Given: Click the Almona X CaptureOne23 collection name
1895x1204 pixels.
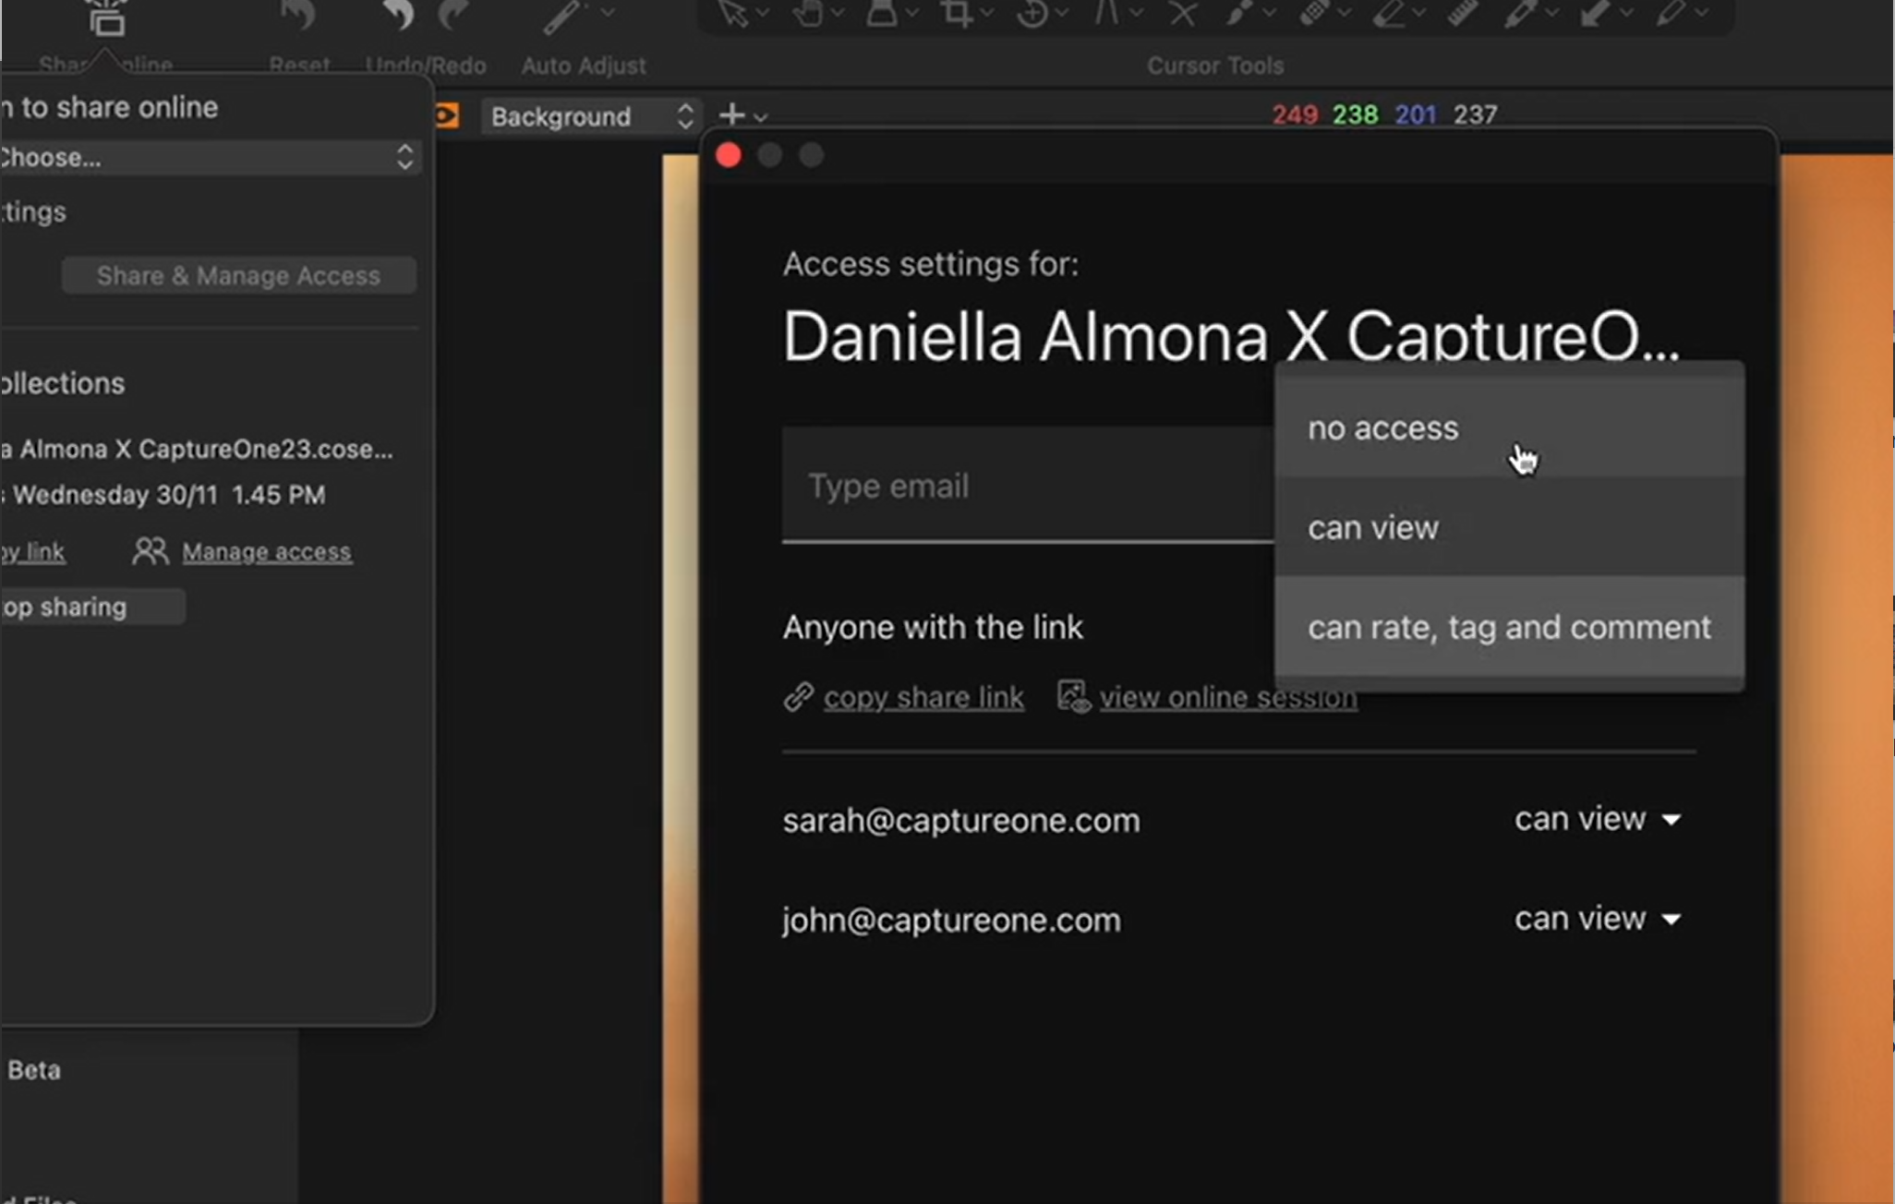Looking at the screenshot, I should pyautogui.click(x=197, y=450).
